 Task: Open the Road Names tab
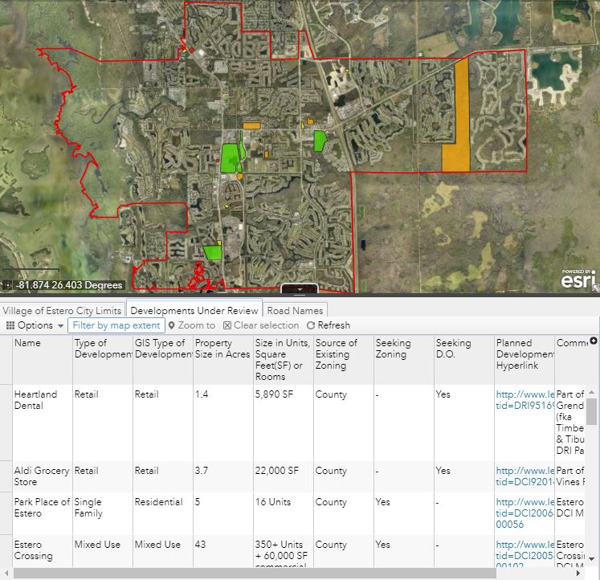[295, 310]
